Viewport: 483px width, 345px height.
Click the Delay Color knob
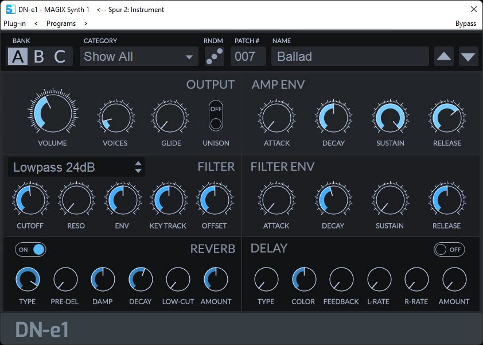pyautogui.click(x=304, y=280)
